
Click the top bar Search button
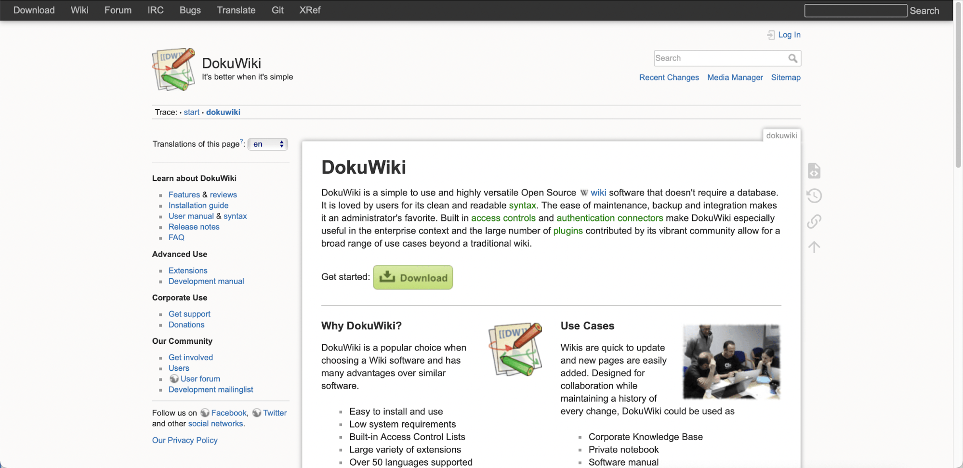pos(924,11)
